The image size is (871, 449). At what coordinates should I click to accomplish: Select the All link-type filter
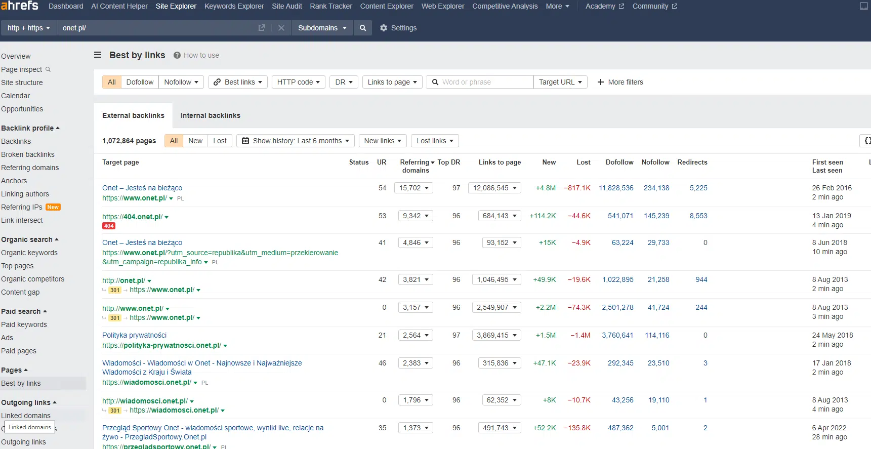pos(112,82)
